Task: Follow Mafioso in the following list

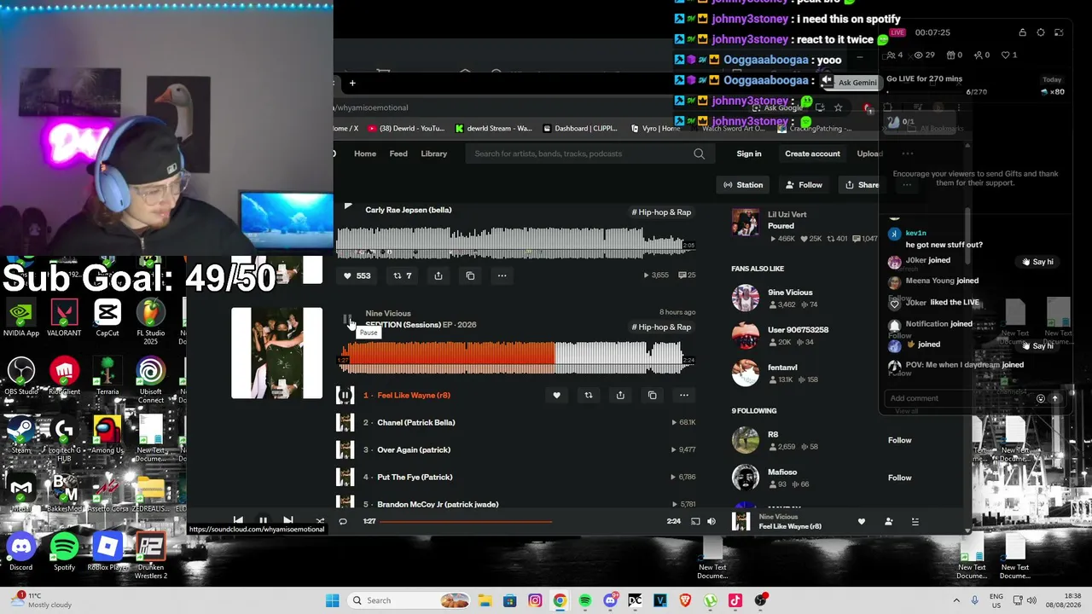Action: 899,478
